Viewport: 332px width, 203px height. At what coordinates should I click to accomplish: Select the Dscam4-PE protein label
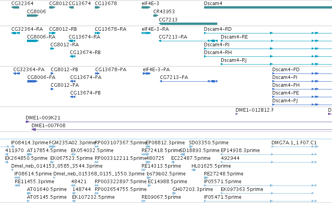click(286, 93)
